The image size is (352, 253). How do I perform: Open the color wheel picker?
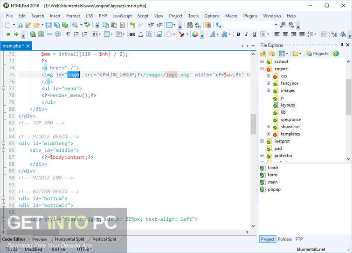[195, 34]
